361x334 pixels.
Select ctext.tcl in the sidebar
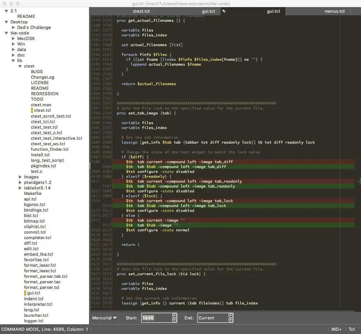[x=42, y=110]
